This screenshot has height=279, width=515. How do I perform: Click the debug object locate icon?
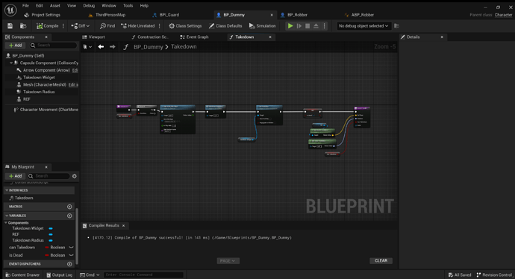coord(396,26)
